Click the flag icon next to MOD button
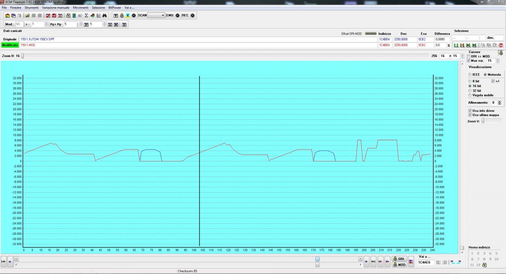The height and width of the screenshot is (274, 506). [x=411, y=261]
